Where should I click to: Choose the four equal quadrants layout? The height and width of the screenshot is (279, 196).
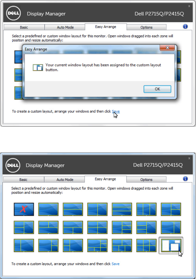[98, 227]
